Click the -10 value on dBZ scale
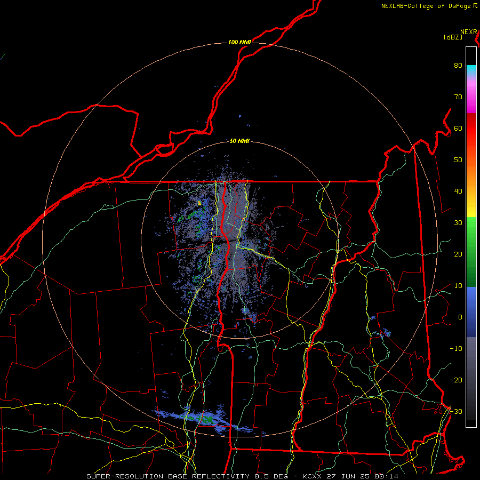 [456, 349]
